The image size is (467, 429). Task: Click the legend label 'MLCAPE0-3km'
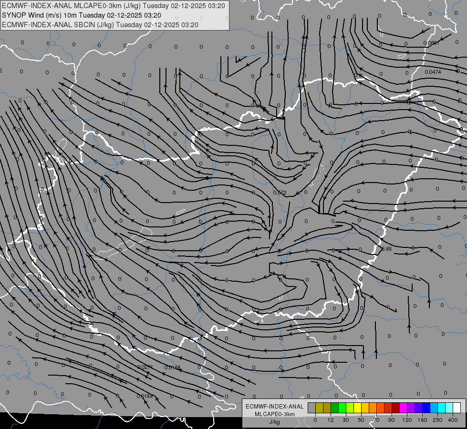coord(275,414)
